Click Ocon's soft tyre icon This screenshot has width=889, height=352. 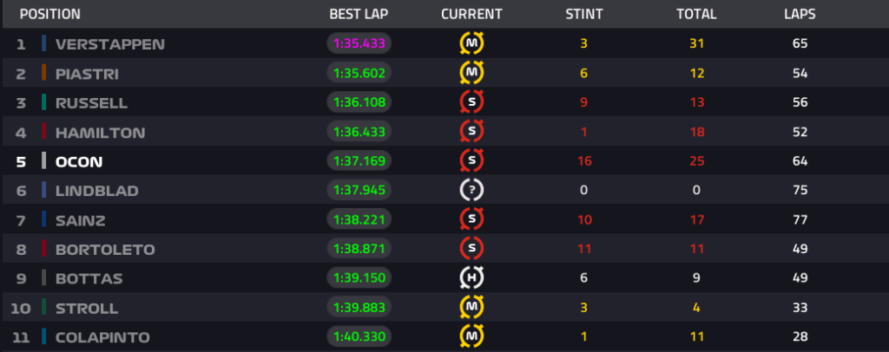(471, 161)
